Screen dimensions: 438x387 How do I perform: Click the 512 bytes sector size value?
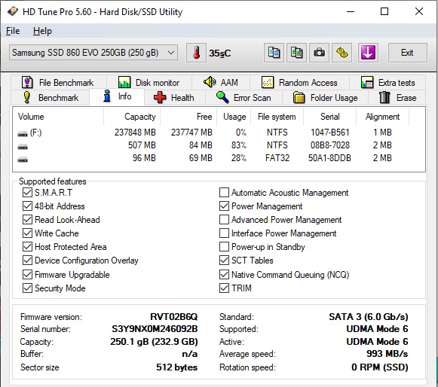[177, 367]
